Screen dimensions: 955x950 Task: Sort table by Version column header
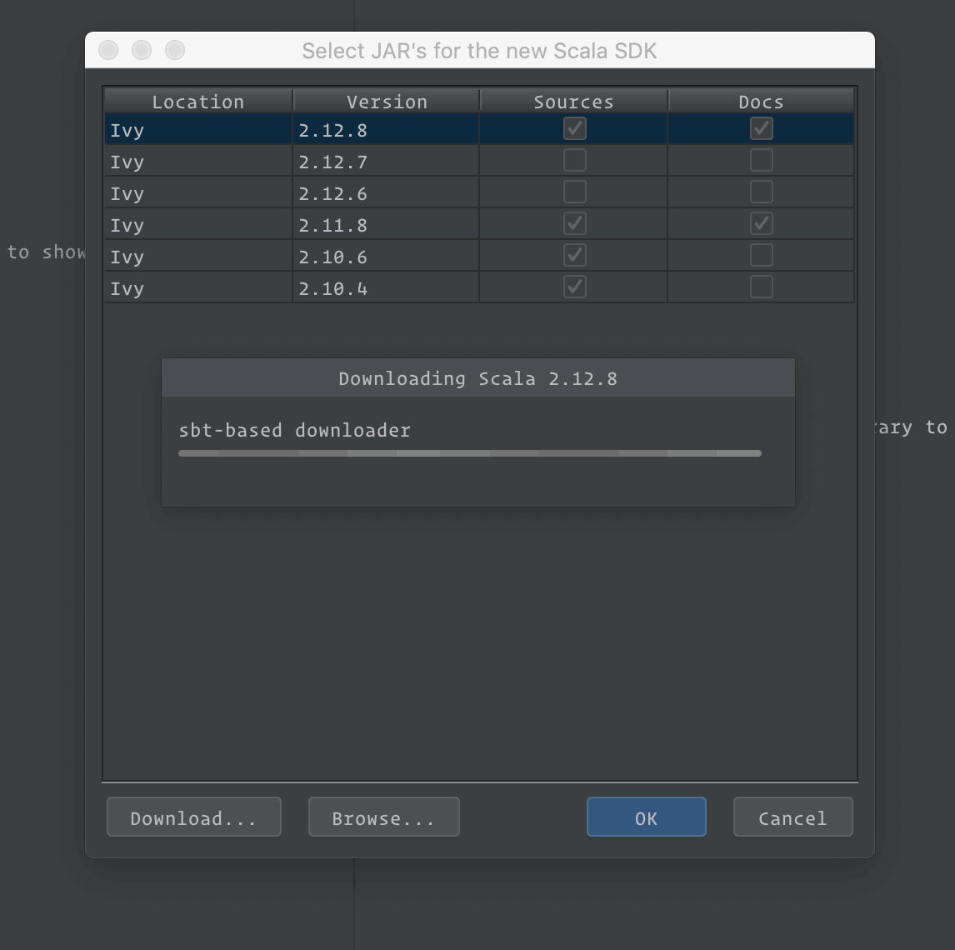(387, 101)
